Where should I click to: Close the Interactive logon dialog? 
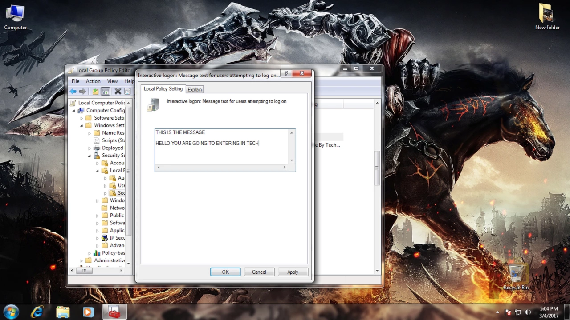click(x=302, y=74)
